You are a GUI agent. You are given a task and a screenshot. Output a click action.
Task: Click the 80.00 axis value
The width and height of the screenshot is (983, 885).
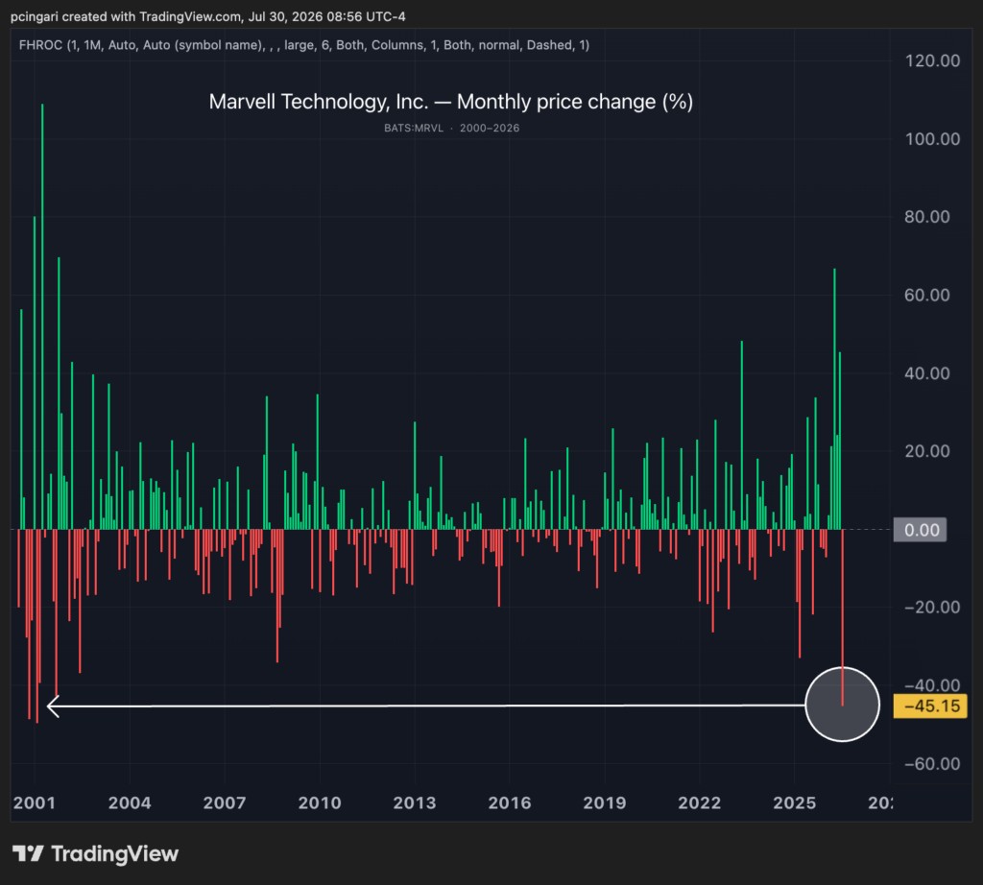pyautogui.click(x=927, y=217)
